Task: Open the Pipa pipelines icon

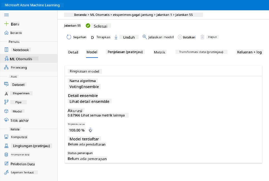Action: click(6, 102)
